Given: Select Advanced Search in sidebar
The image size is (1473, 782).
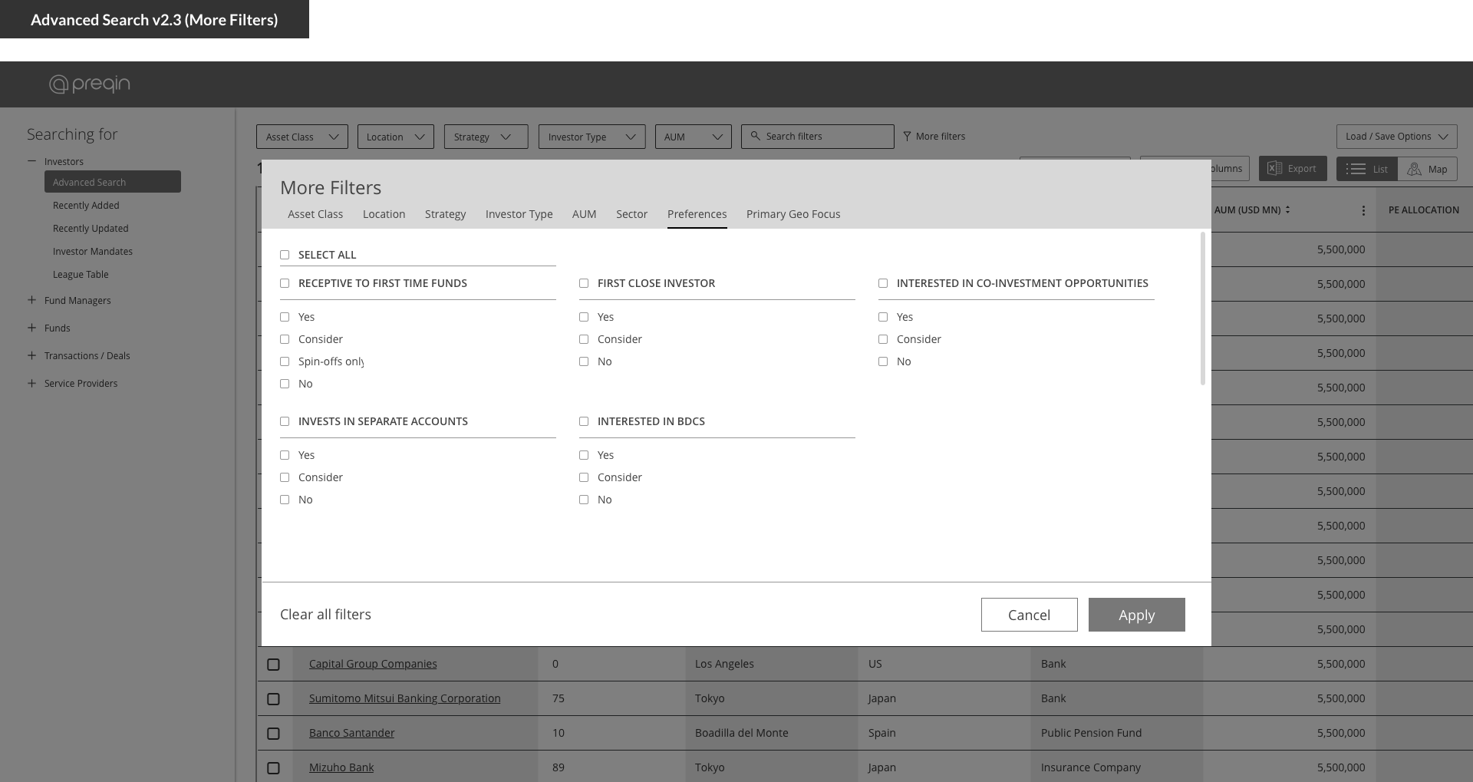Looking at the screenshot, I should click(x=113, y=182).
